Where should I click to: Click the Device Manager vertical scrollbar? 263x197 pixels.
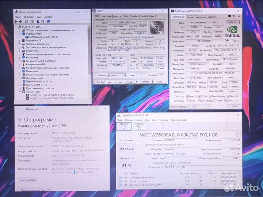(x=89, y=62)
